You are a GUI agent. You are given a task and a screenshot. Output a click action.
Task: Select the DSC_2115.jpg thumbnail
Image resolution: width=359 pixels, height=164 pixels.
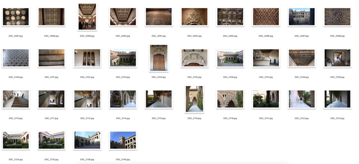tap(159, 99)
